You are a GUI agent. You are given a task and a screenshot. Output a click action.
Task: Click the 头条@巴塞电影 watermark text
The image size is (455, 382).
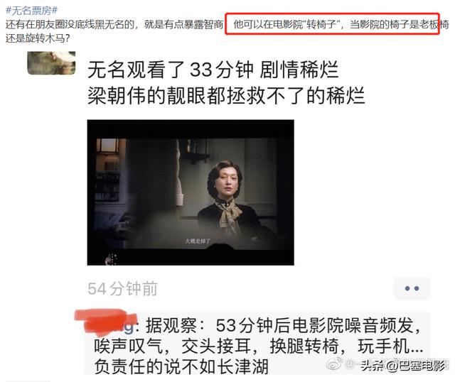tap(403, 366)
